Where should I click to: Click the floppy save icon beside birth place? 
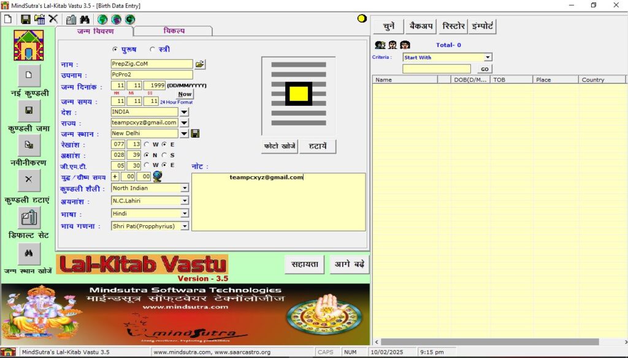click(195, 133)
